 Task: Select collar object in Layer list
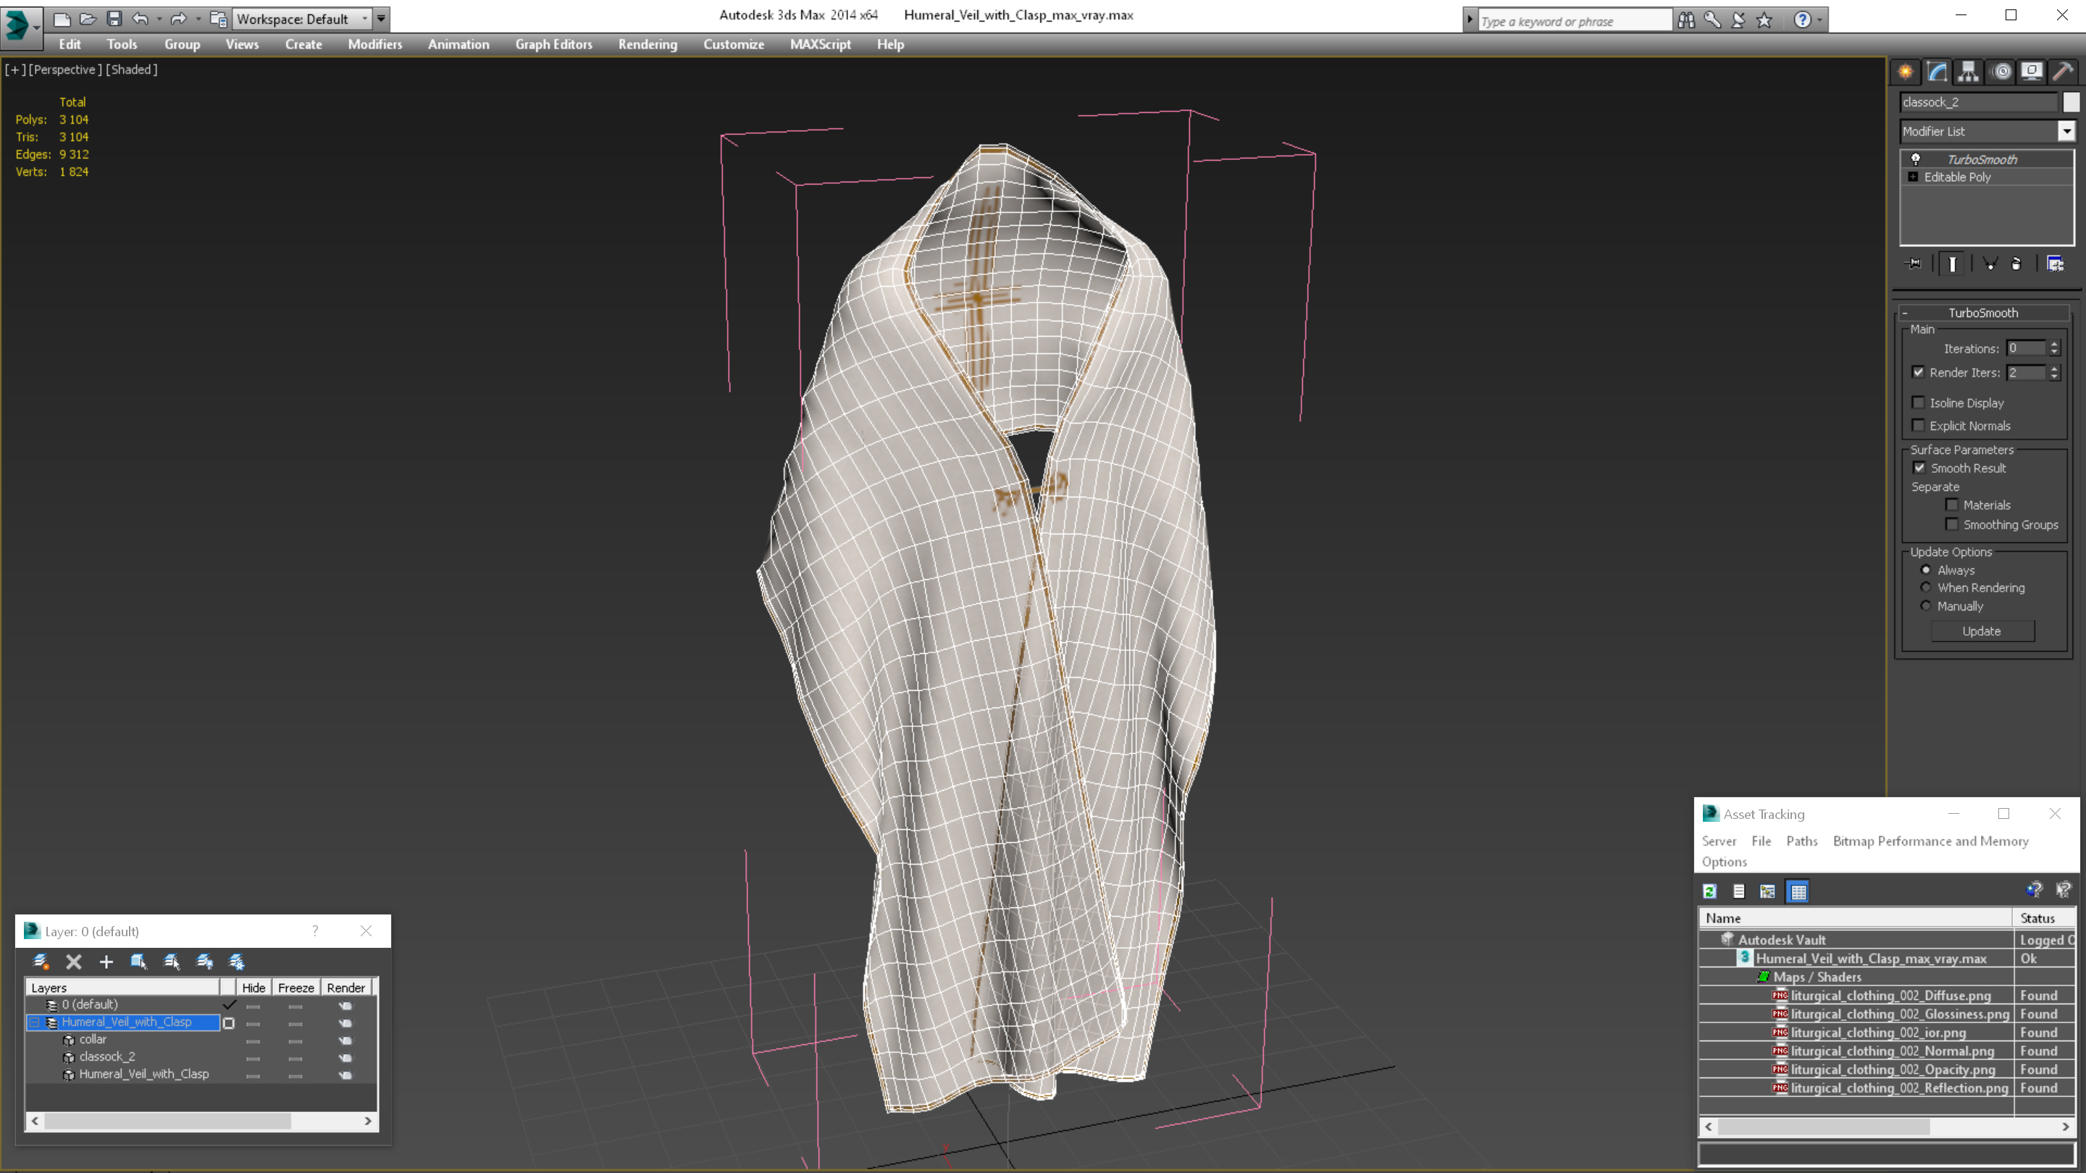[92, 1040]
